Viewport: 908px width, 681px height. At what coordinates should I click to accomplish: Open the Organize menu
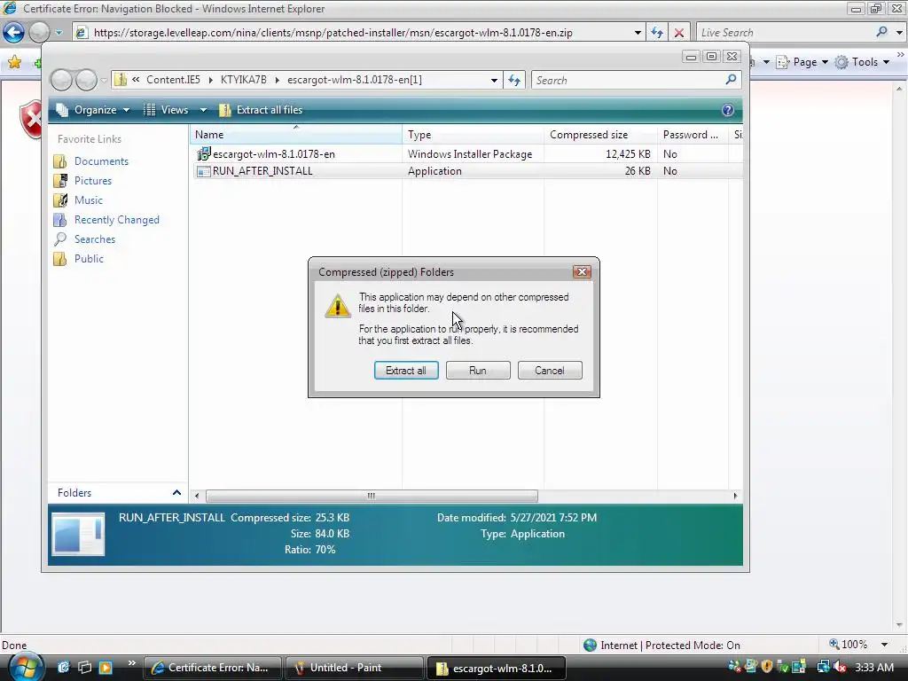pos(92,110)
